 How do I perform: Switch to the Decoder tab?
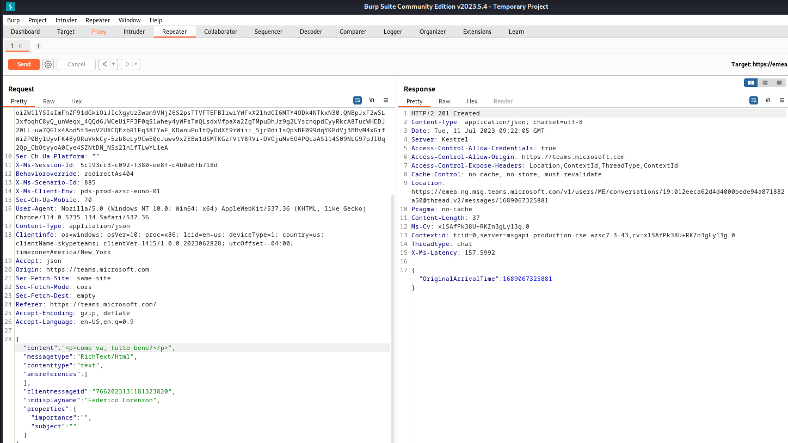point(311,32)
